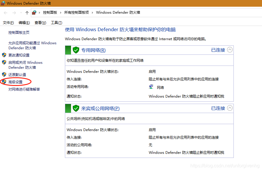Click the 来宾或公用网络(P) header
Screen dimensions: 262x171
tap(100, 108)
